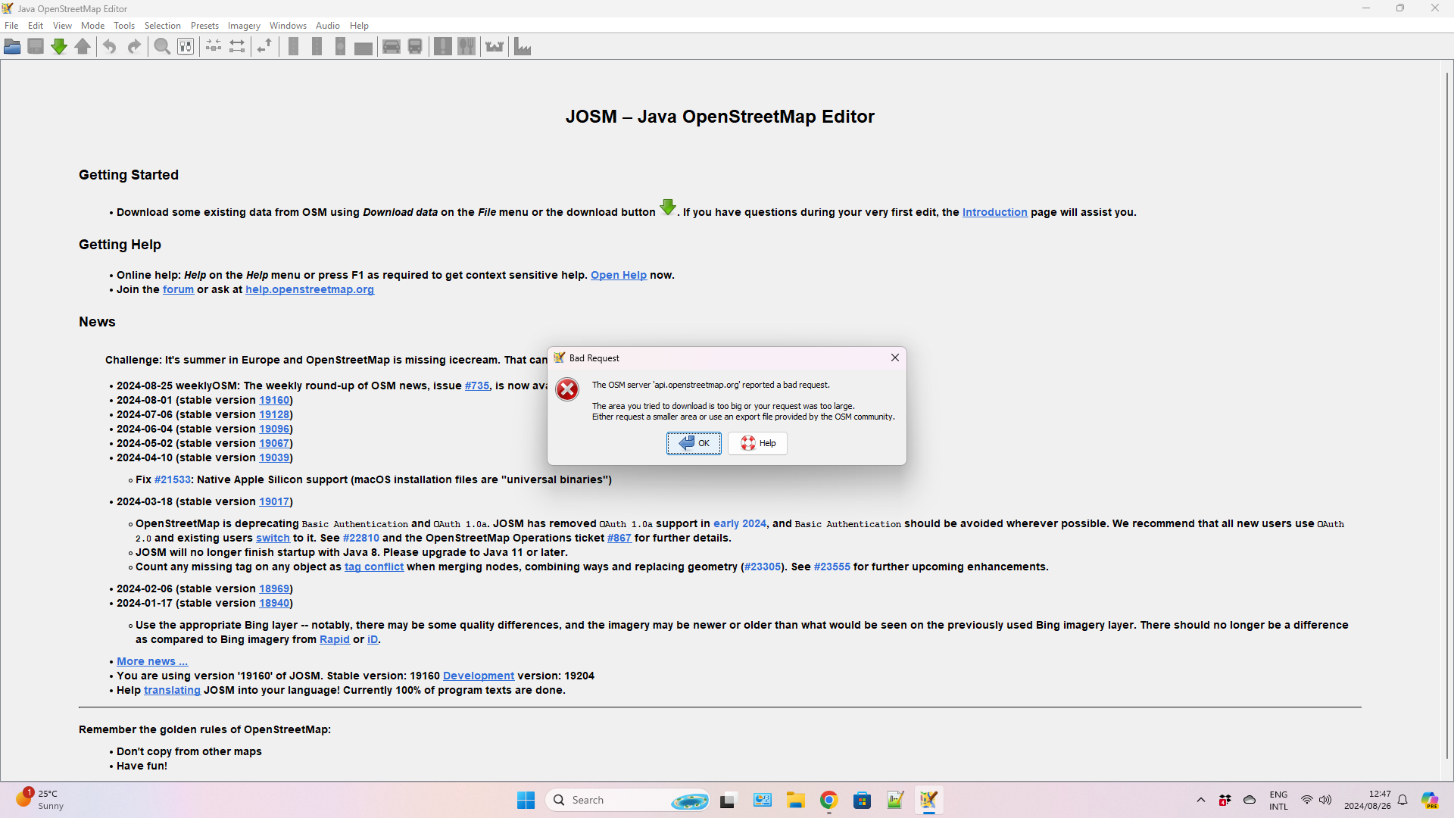This screenshot has width=1454, height=818.
Task: Click the Undo toolbar icon
Action: click(110, 47)
